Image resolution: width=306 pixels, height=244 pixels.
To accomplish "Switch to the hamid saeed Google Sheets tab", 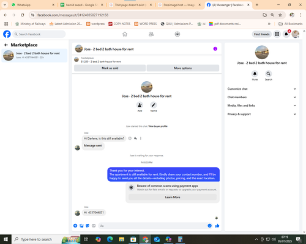I will [x=82, y=5].
